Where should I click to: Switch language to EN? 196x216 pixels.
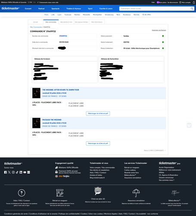point(34,3)
